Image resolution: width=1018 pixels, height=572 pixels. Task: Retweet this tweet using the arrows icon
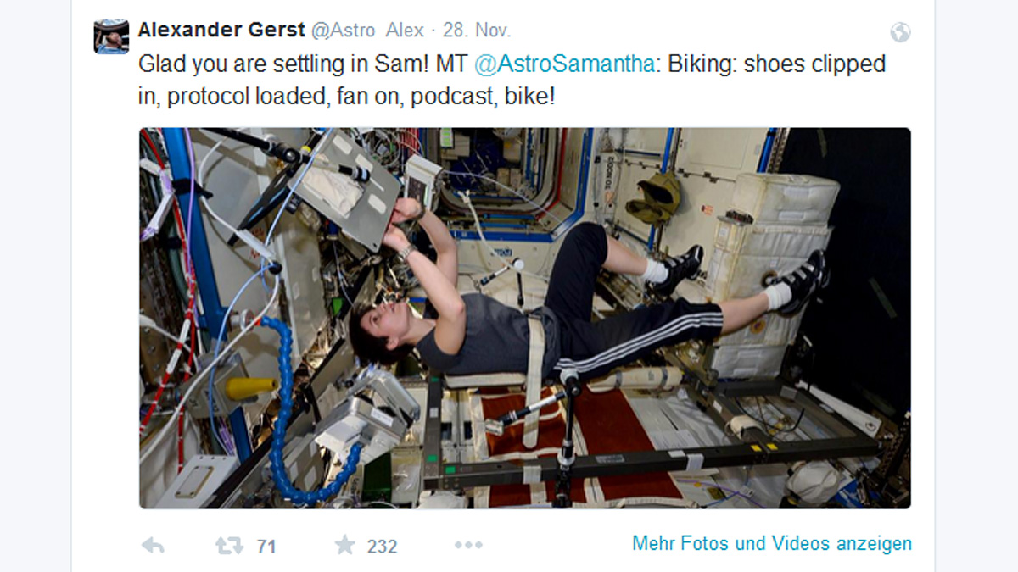(x=229, y=546)
